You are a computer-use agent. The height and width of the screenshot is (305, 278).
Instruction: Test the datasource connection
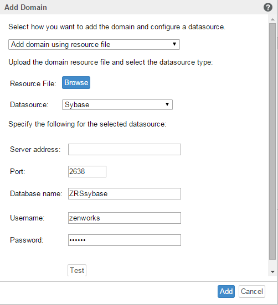click(x=77, y=270)
